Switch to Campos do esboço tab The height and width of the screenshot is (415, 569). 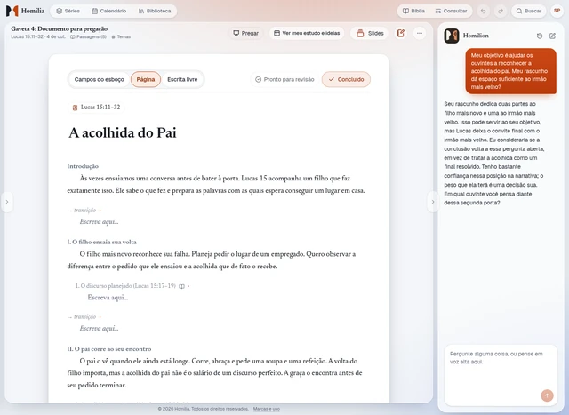coord(99,79)
